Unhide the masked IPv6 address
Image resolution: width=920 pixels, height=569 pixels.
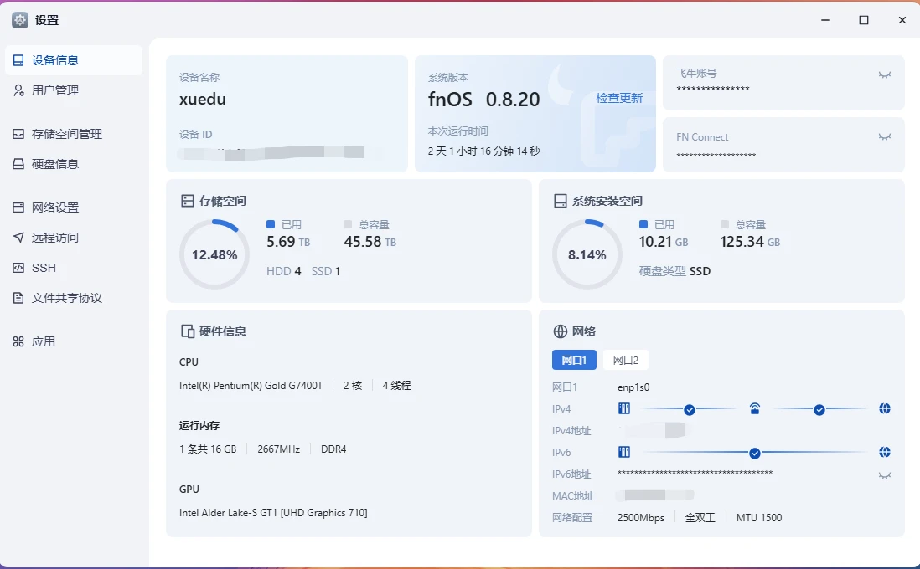coord(884,475)
